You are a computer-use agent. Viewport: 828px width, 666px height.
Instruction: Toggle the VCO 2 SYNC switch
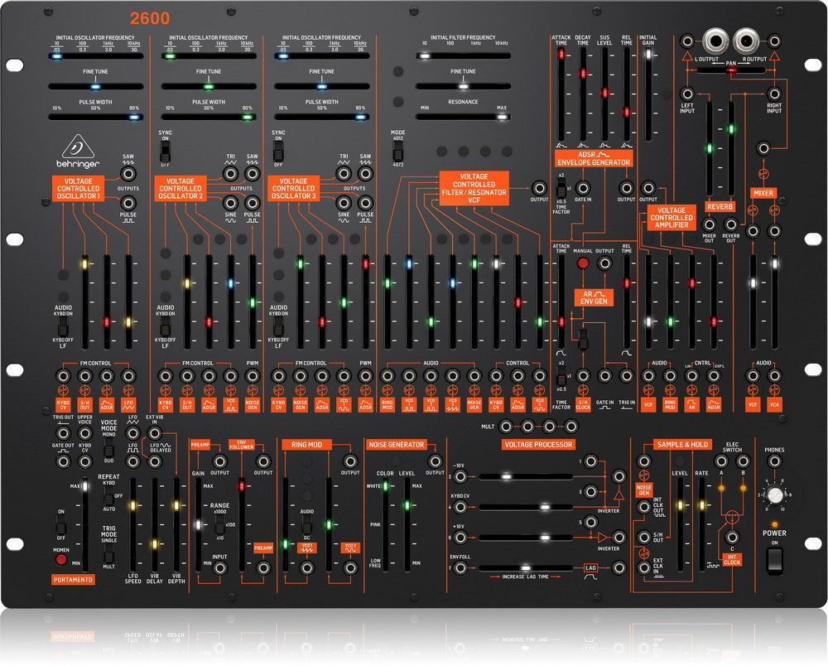(166, 152)
